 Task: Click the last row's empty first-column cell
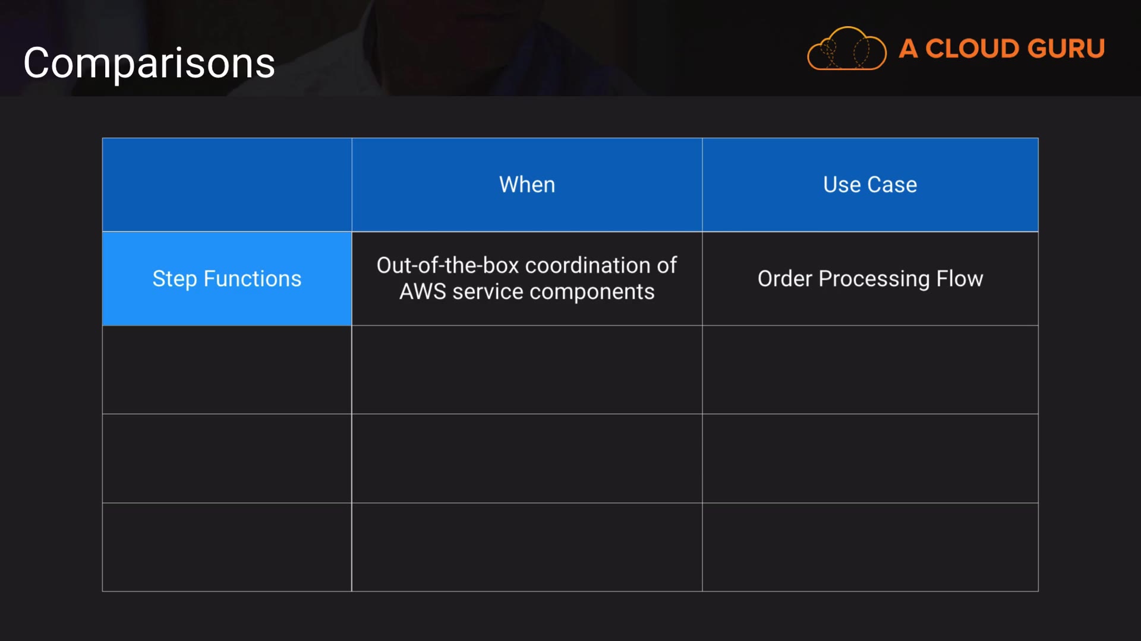tap(226, 547)
